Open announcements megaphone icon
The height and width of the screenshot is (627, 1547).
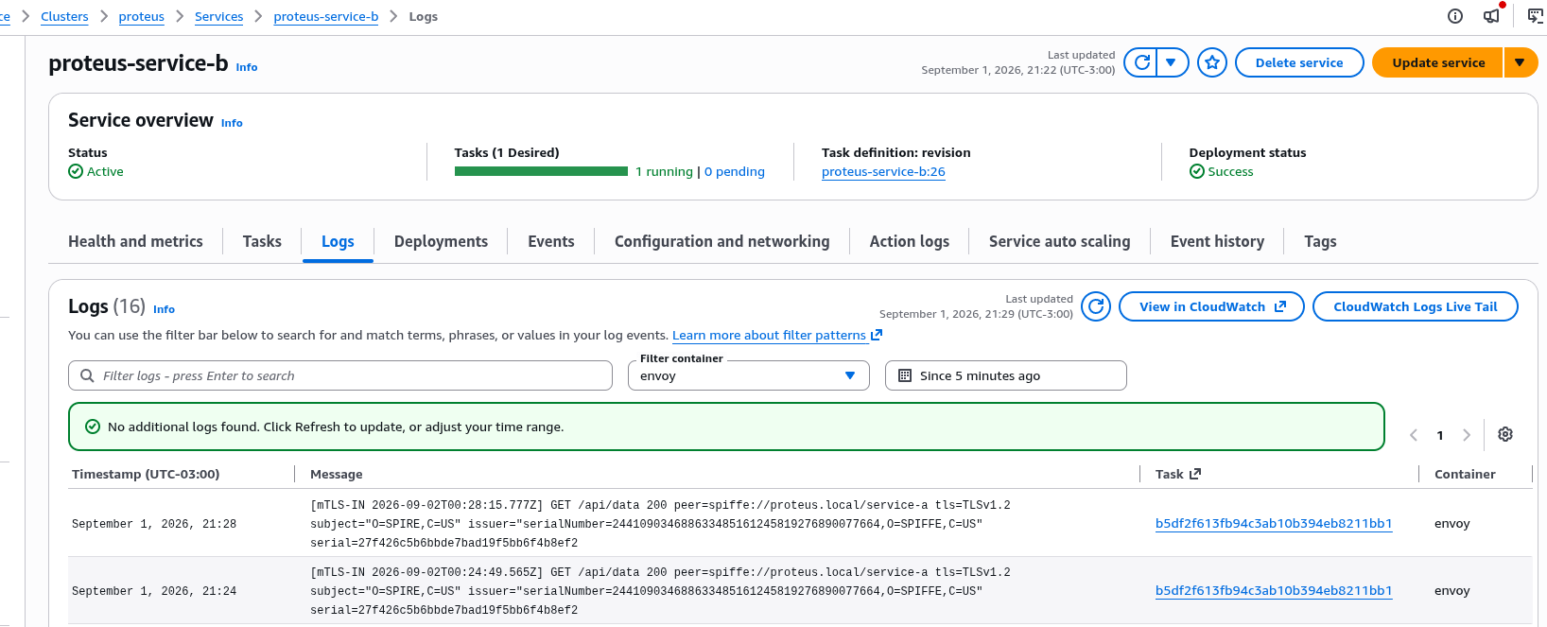1491,15
